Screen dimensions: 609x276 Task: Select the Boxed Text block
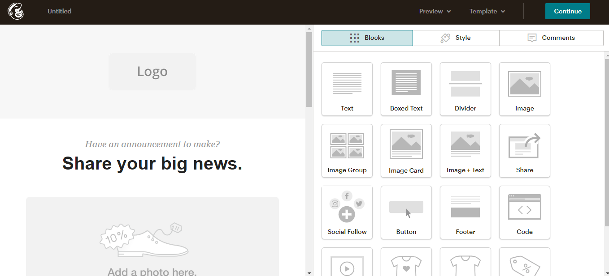point(406,89)
